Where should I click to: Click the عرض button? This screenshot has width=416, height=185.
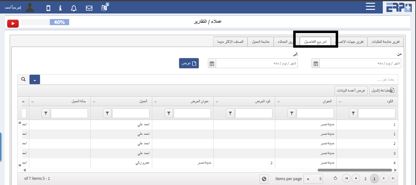(x=188, y=63)
